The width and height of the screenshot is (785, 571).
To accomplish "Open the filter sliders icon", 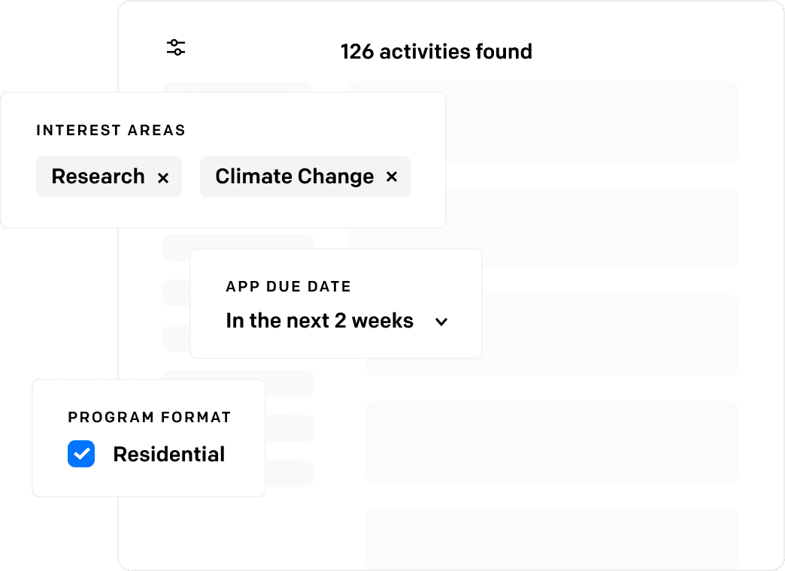I will 176,47.
